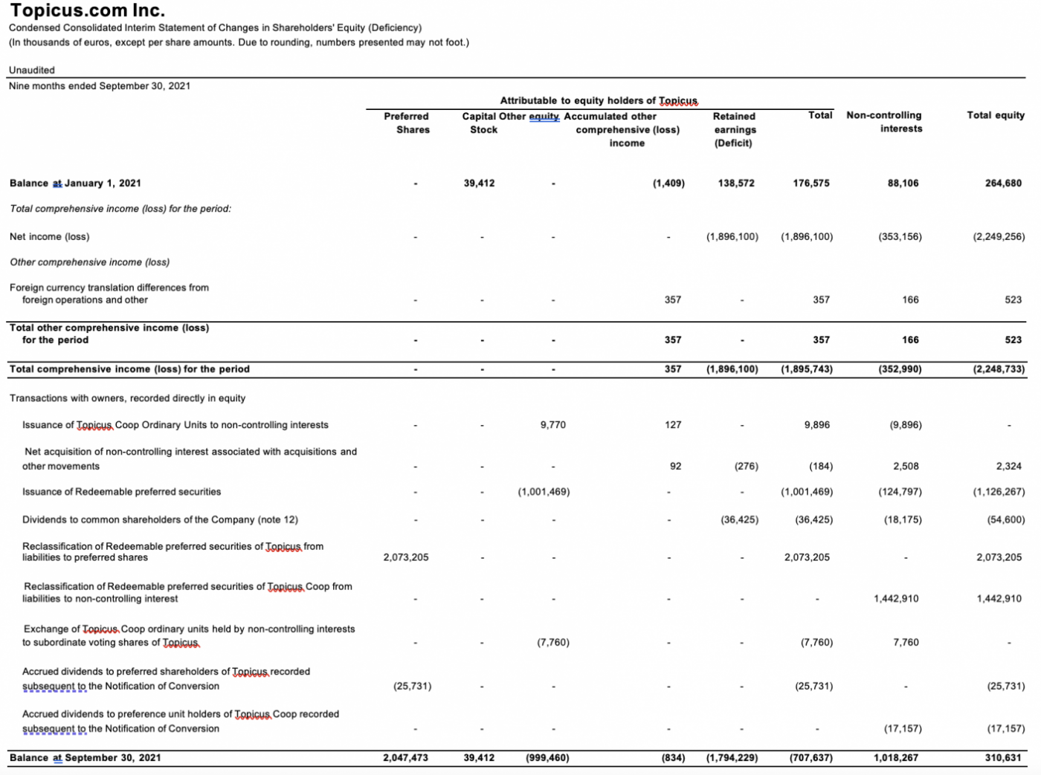Click net loss total equity (2,249,256)
The width and height of the screenshot is (1041, 775).
coord(999,236)
